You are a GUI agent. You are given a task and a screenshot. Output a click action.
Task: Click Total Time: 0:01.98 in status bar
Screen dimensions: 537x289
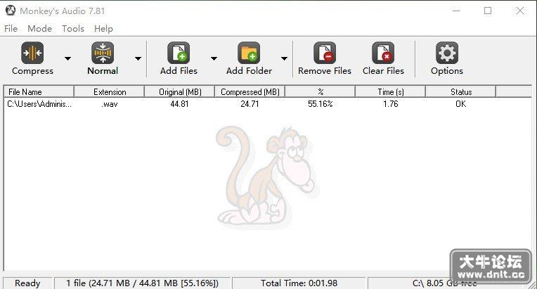coord(299,283)
